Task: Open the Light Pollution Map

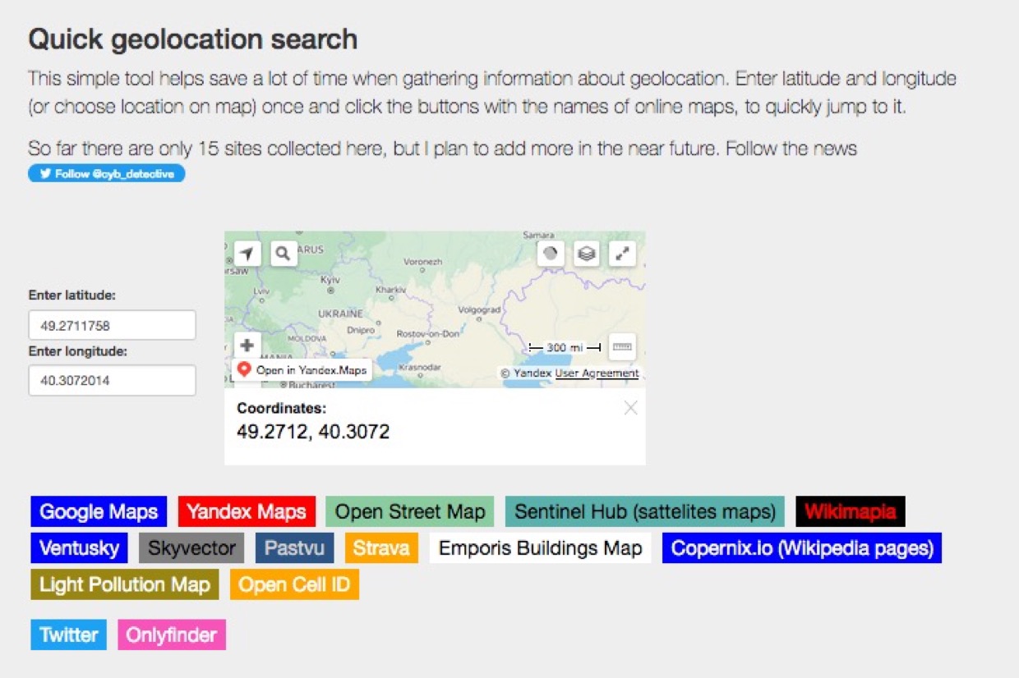Action: pyautogui.click(x=125, y=585)
